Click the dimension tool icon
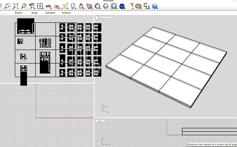Screen dimensions: 237x147 click(147, 6)
